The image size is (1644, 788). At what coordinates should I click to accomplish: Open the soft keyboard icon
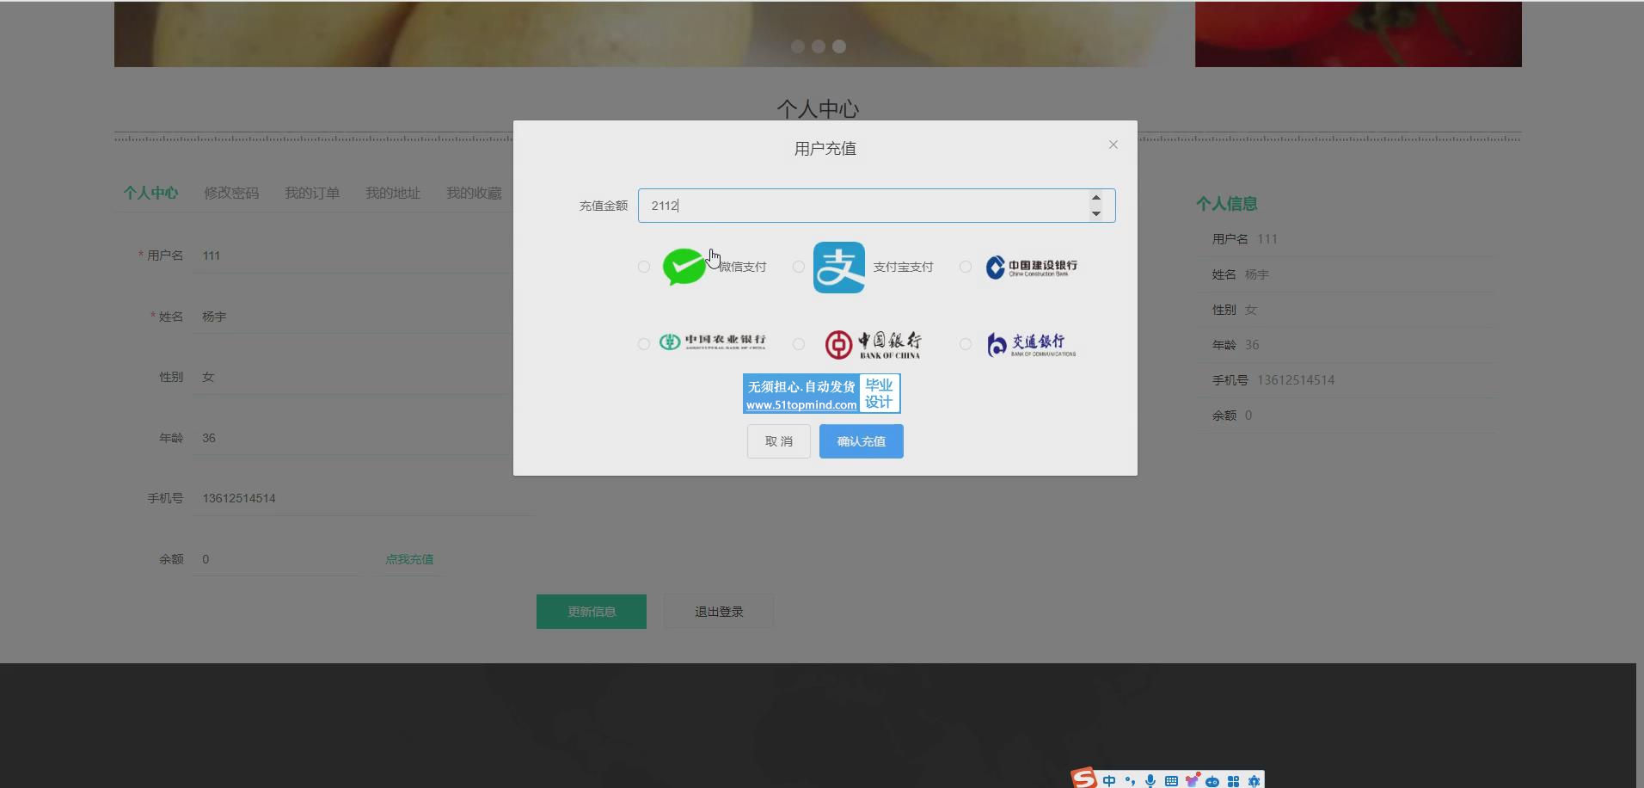pos(1171,781)
